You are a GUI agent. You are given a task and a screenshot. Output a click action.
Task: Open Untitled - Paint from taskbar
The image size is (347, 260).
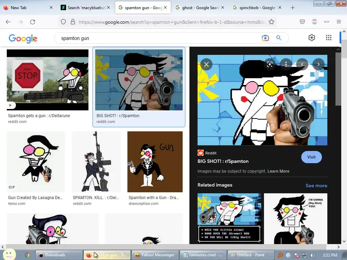coord(251,255)
